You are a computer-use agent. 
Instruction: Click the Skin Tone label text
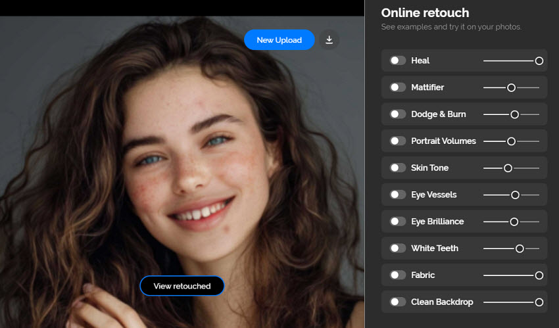click(429, 168)
